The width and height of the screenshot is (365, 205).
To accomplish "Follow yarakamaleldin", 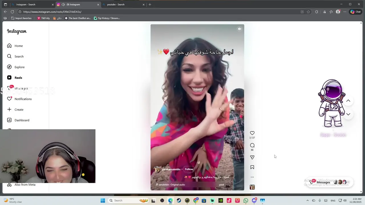I will 189,169.
